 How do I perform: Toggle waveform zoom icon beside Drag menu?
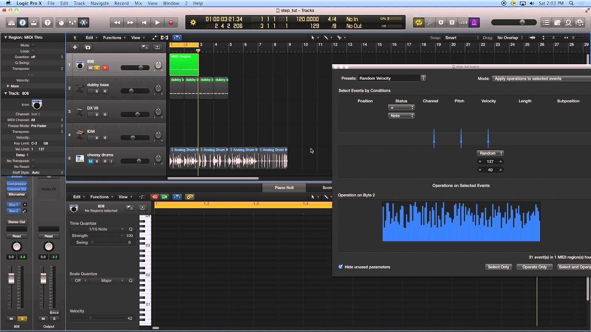tap(532, 38)
